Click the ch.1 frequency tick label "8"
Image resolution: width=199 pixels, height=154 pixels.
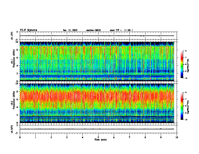coord(18,50)
